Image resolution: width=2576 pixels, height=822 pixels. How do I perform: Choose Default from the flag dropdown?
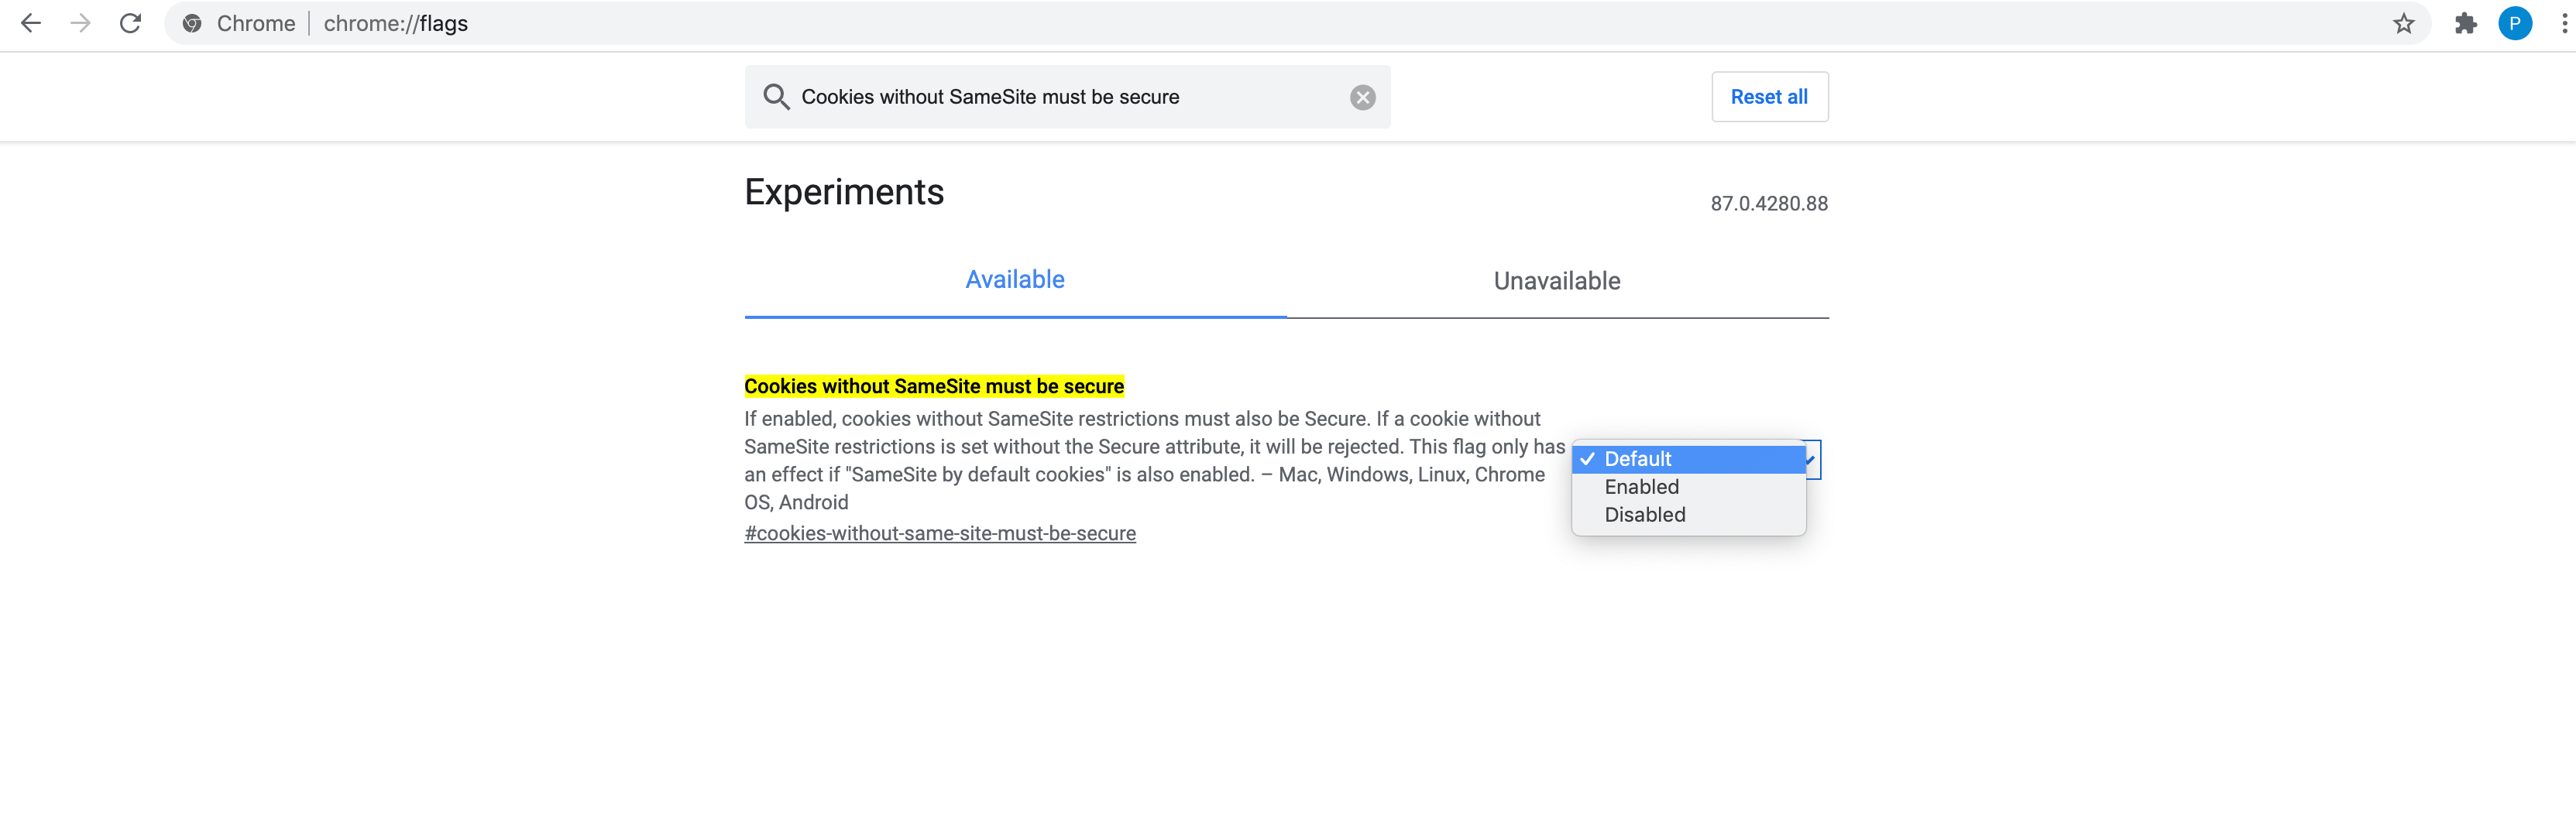(x=1637, y=458)
